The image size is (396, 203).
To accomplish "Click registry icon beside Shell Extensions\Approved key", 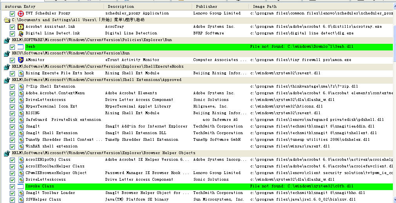I will pos(7,80).
